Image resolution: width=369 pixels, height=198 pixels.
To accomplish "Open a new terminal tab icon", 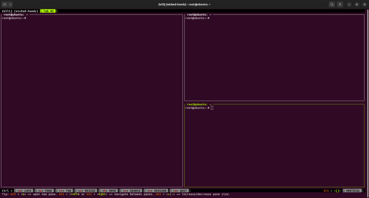I will tap(5, 4).
